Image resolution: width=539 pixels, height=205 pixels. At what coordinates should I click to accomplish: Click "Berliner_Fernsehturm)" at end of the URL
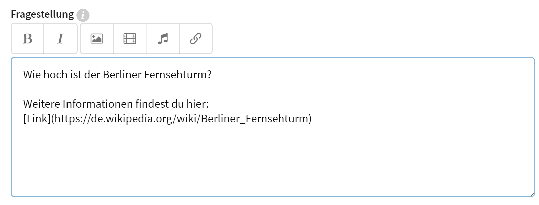point(256,118)
